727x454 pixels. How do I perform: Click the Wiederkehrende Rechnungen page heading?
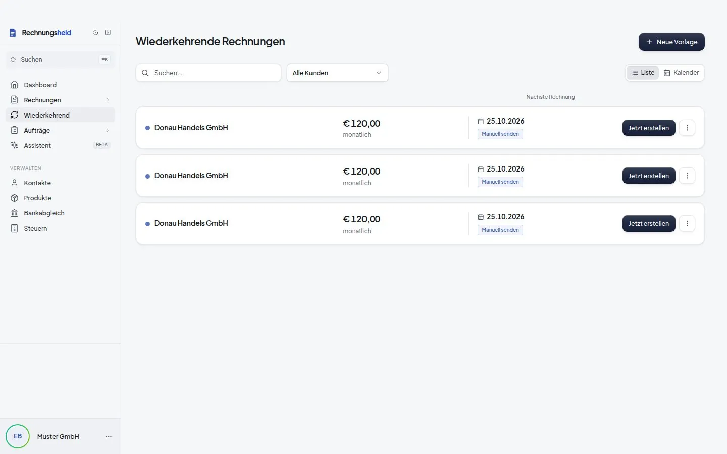tap(211, 41)
